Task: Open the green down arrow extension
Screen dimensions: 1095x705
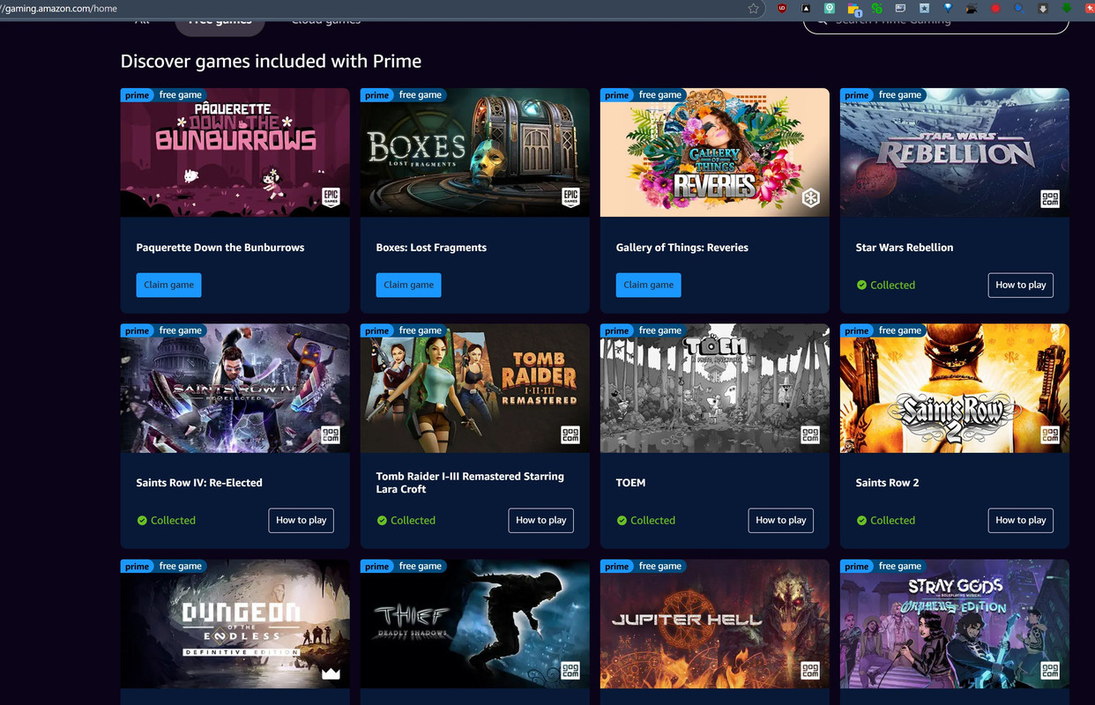Action: pyautogui.click(x=1067, y=8)
